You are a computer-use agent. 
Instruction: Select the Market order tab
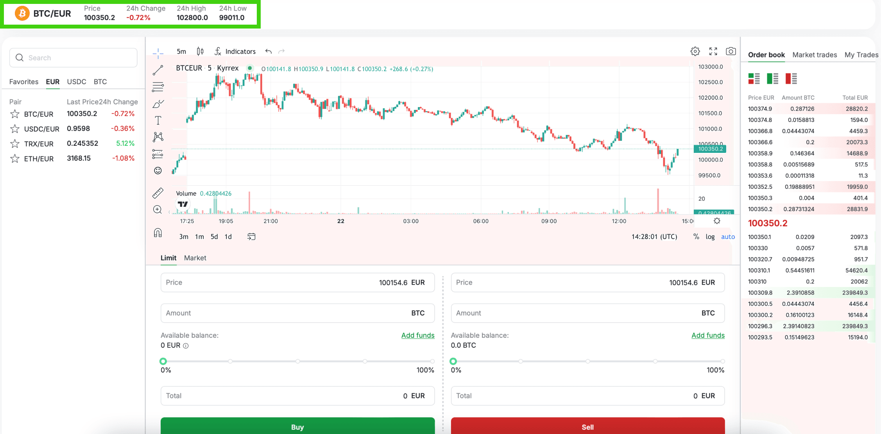195,258
